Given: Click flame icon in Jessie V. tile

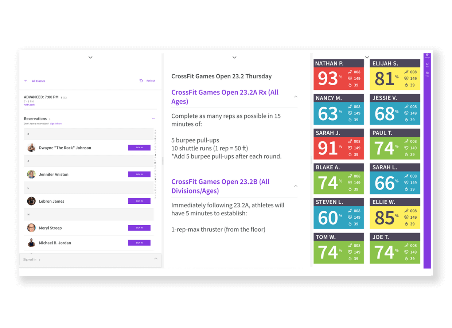Looking at the screenshot, I should click(x=406, y=120).
